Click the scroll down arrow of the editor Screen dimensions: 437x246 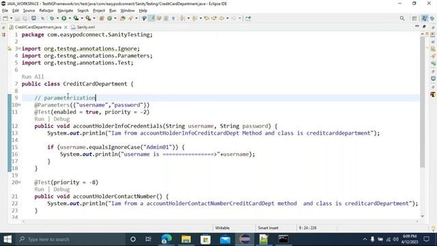click(x=423, y=216)
